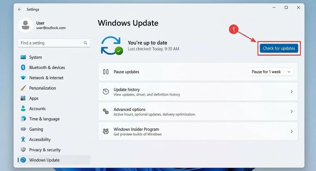Click the Accessibility figure icon
316x171 pixels.
tap(23, 139)
